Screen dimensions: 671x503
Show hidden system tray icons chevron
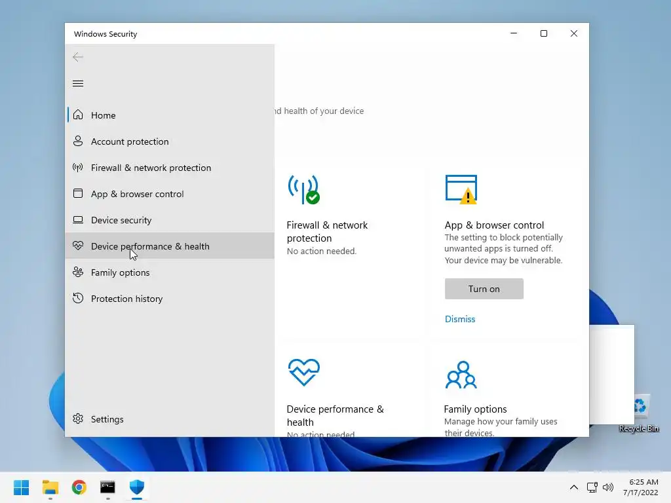(574, 487)
